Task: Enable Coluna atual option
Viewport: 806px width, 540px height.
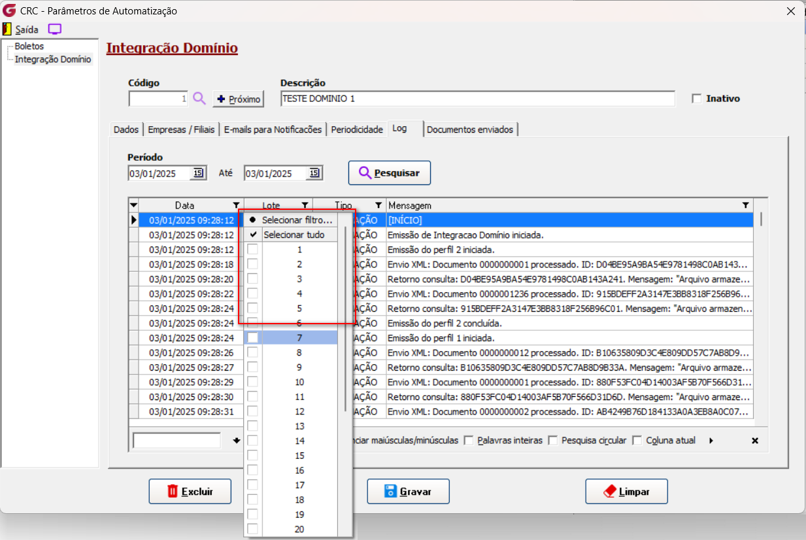Action: (x=637, y=441)
